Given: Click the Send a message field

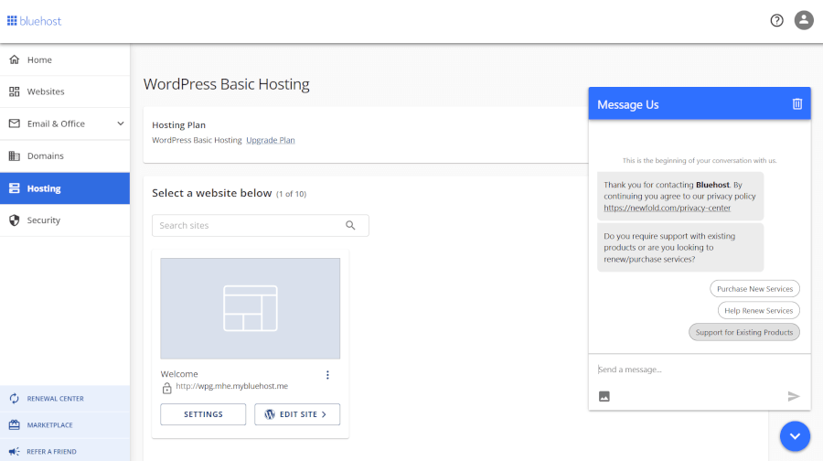Looking at the screenshot, I should [x=700, y=370].
